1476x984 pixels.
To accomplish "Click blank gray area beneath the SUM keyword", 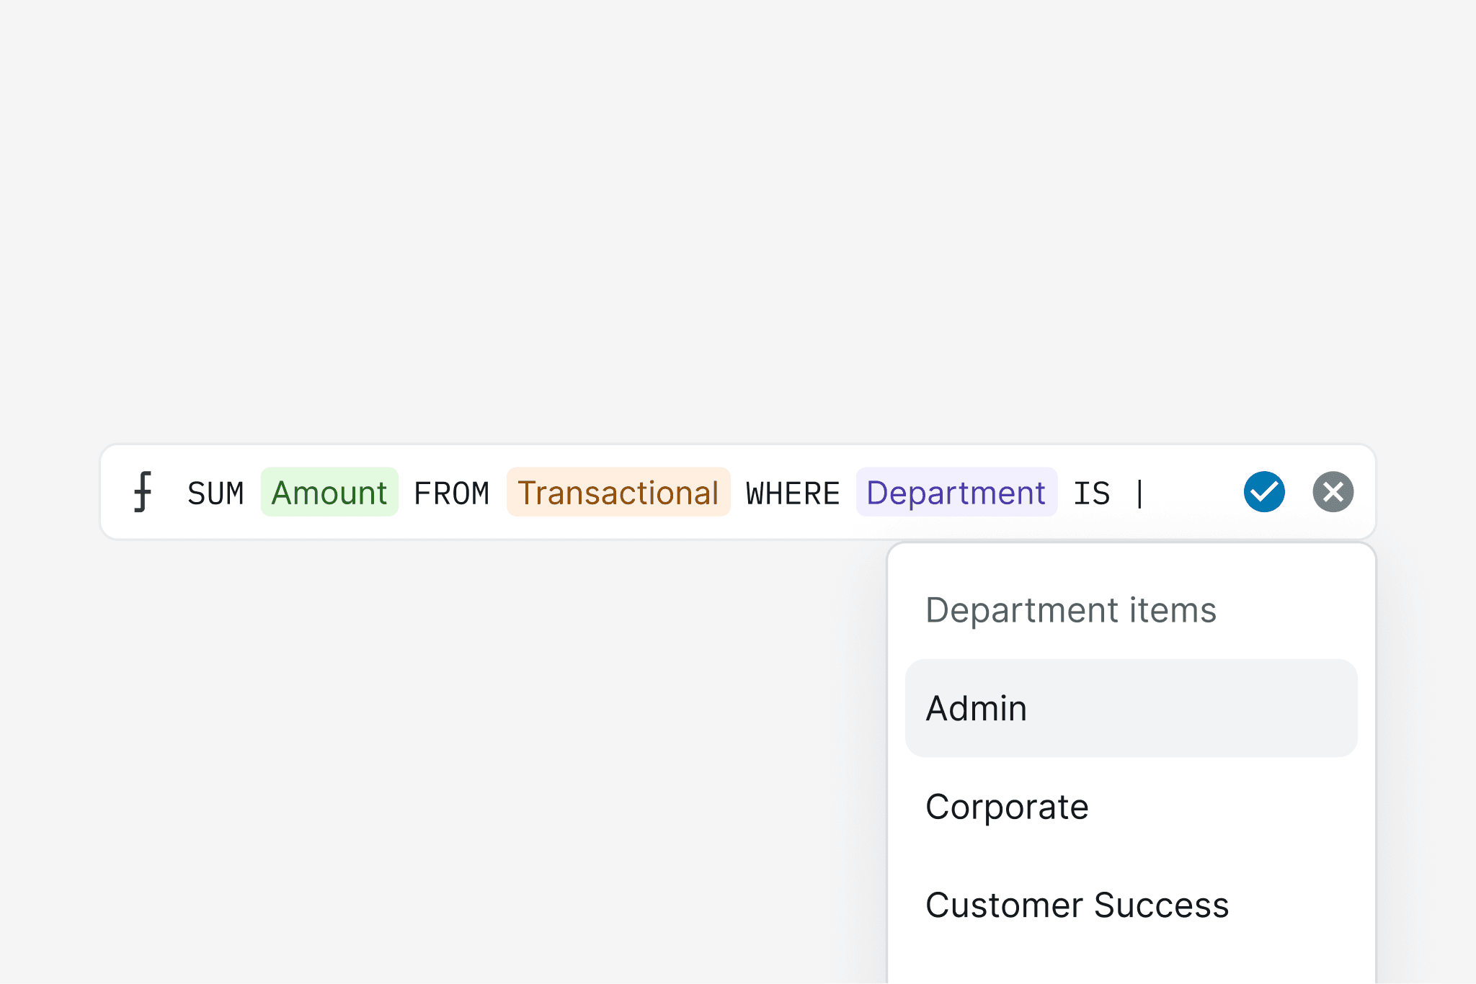I will 215,720.
